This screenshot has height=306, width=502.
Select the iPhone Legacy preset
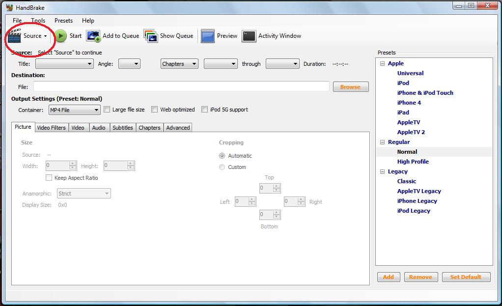pos(417,201)
